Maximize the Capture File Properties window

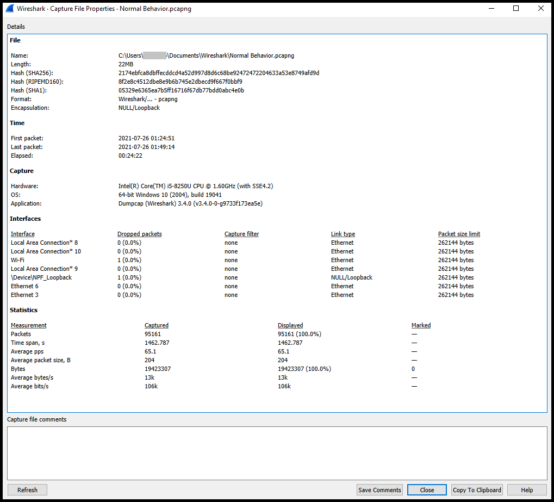[516, 9]
